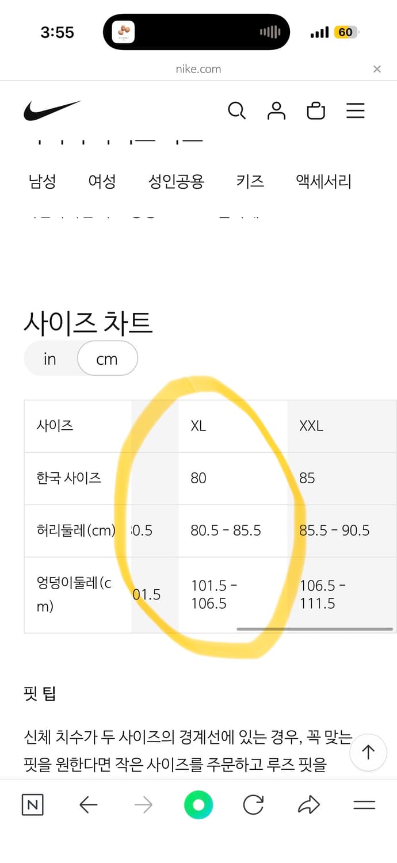Tap the Nike swoosh logo
Viewport: 397px width, 863px height.
click(52, 110)
